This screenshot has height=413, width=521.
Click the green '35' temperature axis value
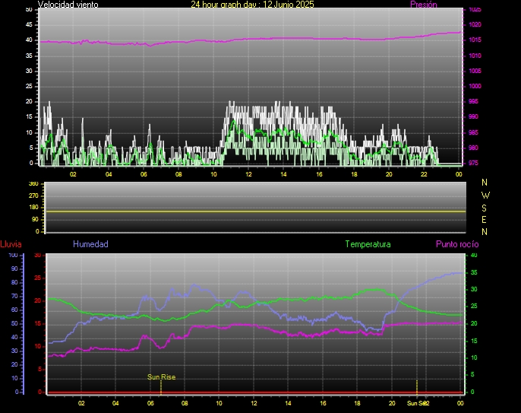(x=474, y=272)
